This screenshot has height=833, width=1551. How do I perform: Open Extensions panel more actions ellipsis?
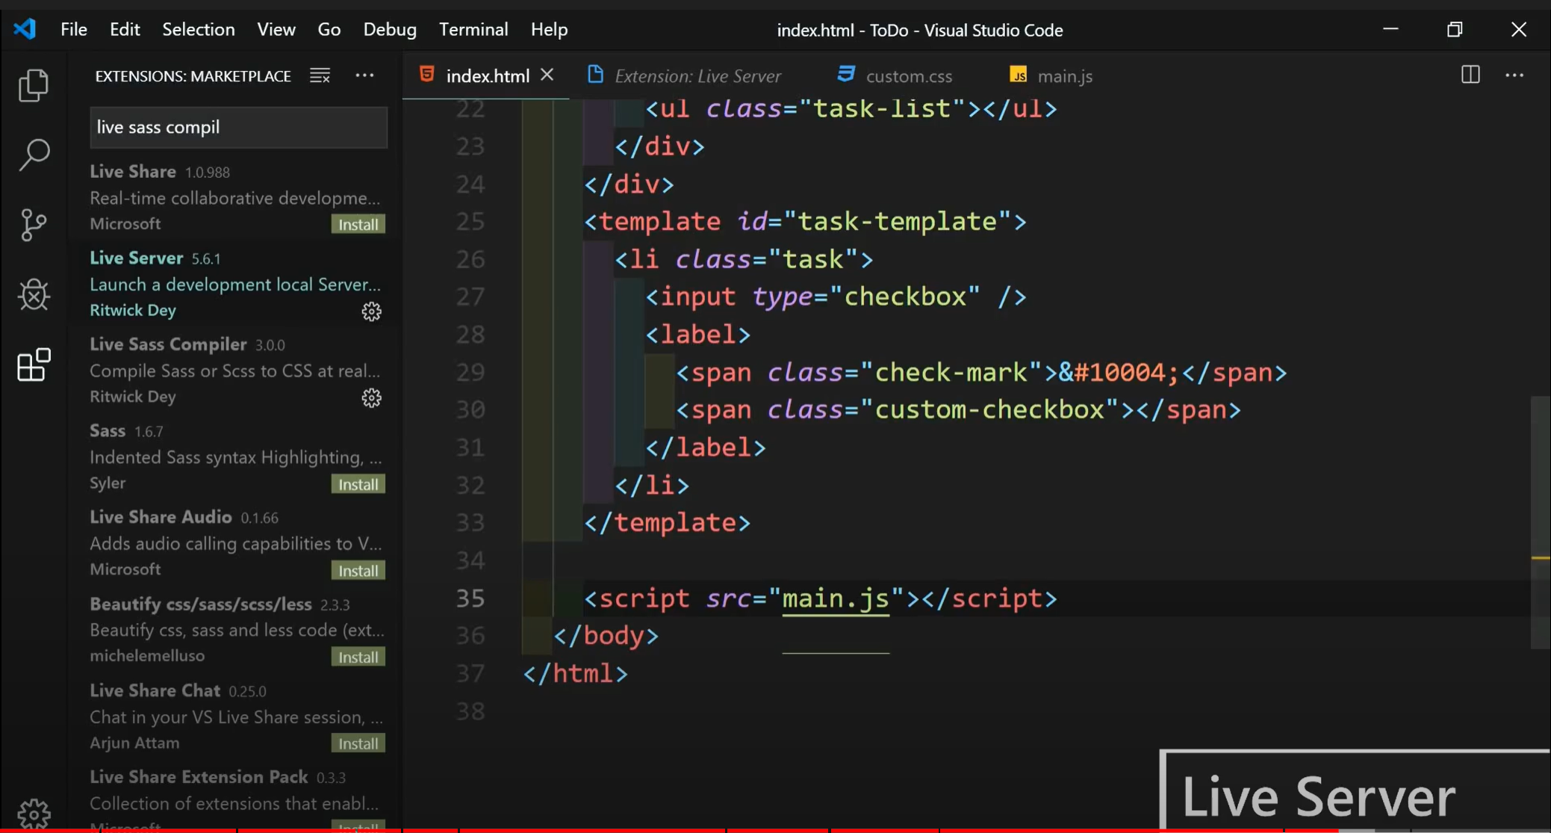click(364, 75)
